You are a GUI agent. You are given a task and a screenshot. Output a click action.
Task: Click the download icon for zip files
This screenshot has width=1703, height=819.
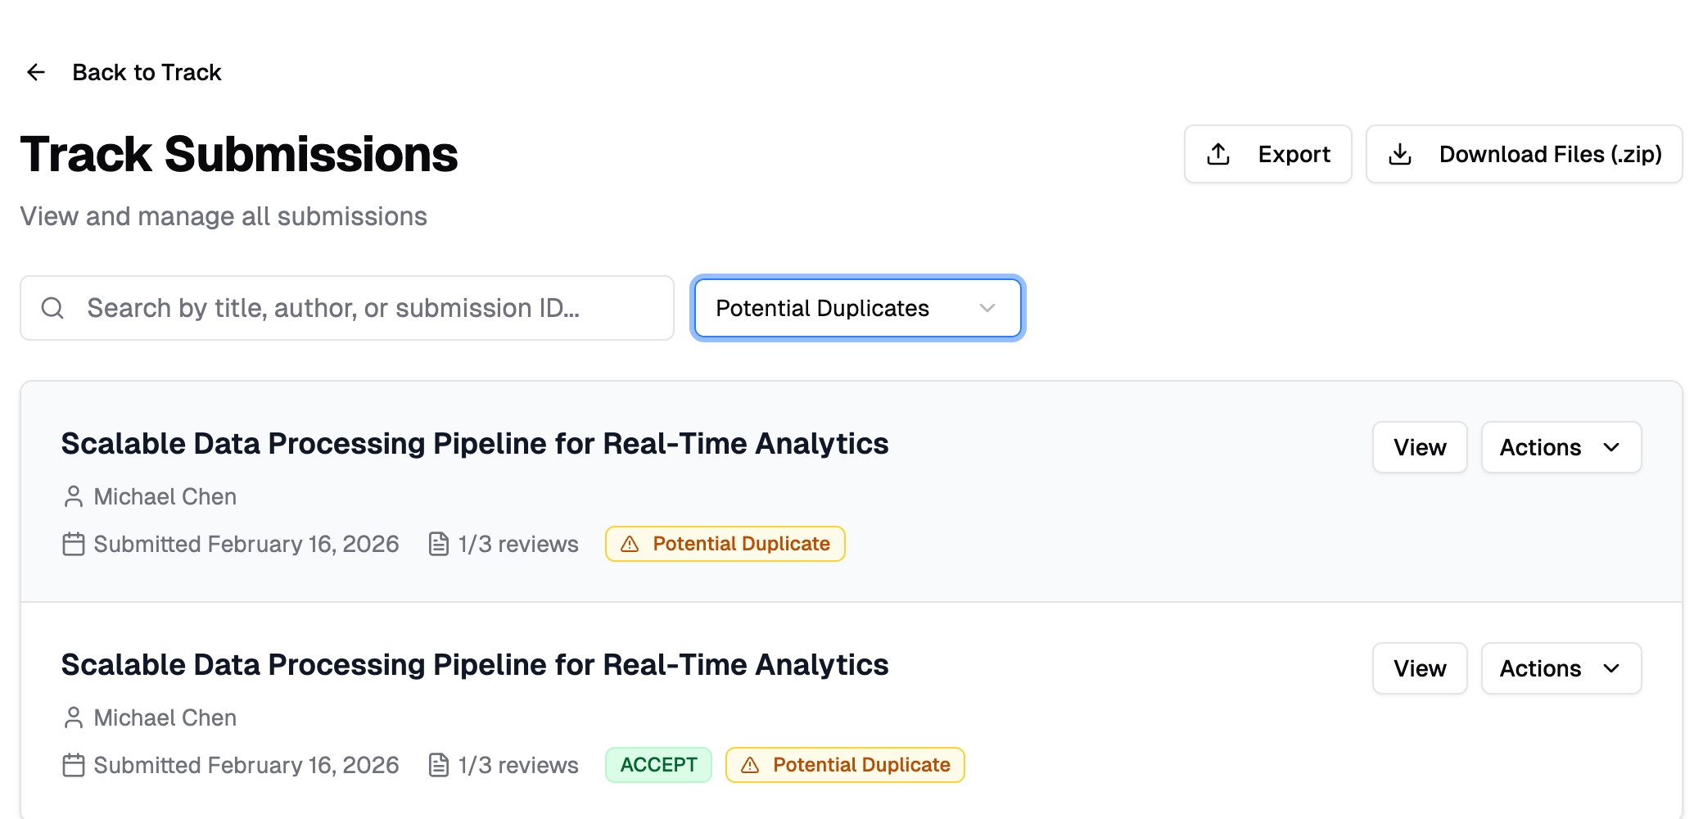click(x=1400, y=154)
